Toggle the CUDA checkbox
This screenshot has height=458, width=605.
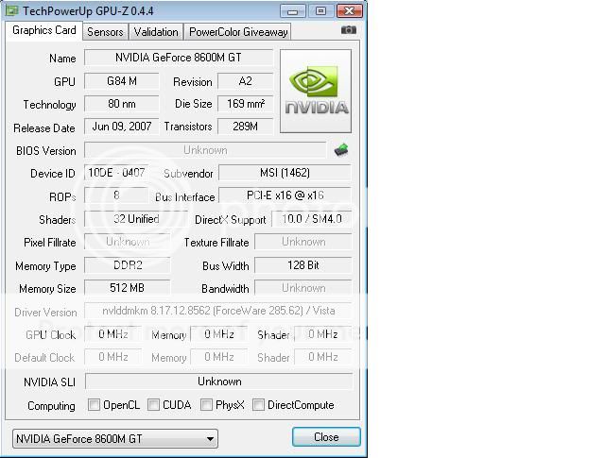point(154,405)
